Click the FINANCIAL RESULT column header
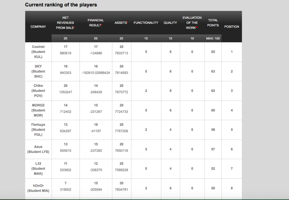This screenshot has height=200, width=289. pos(96,22)
